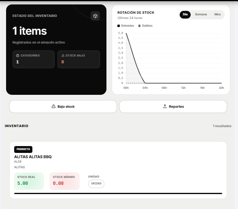Open the Reportes button
The image size is (238, 209).
(x=173, y=107)
